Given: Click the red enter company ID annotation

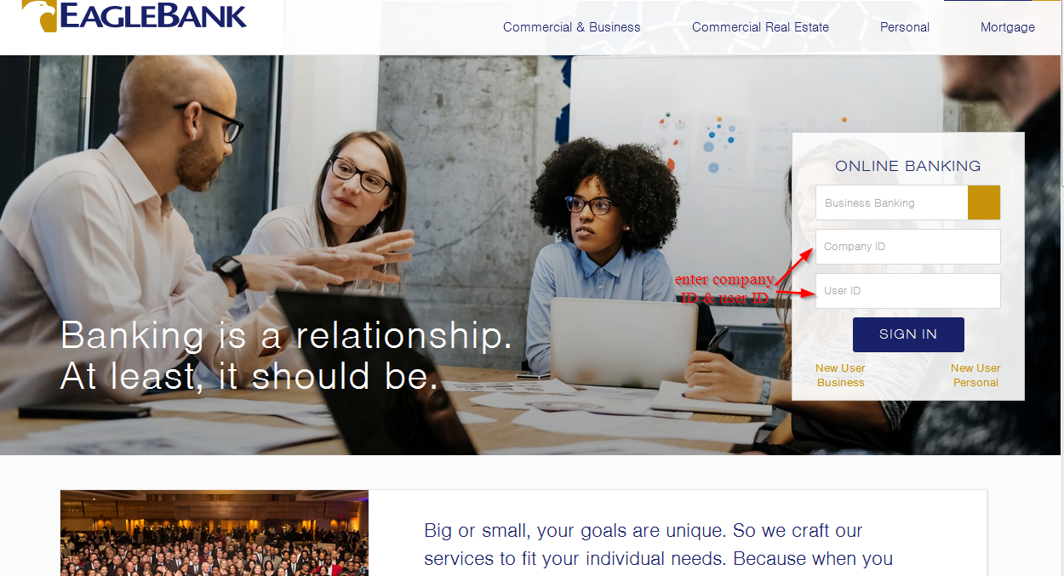Looking at the screenshot, I should [724, 288].
